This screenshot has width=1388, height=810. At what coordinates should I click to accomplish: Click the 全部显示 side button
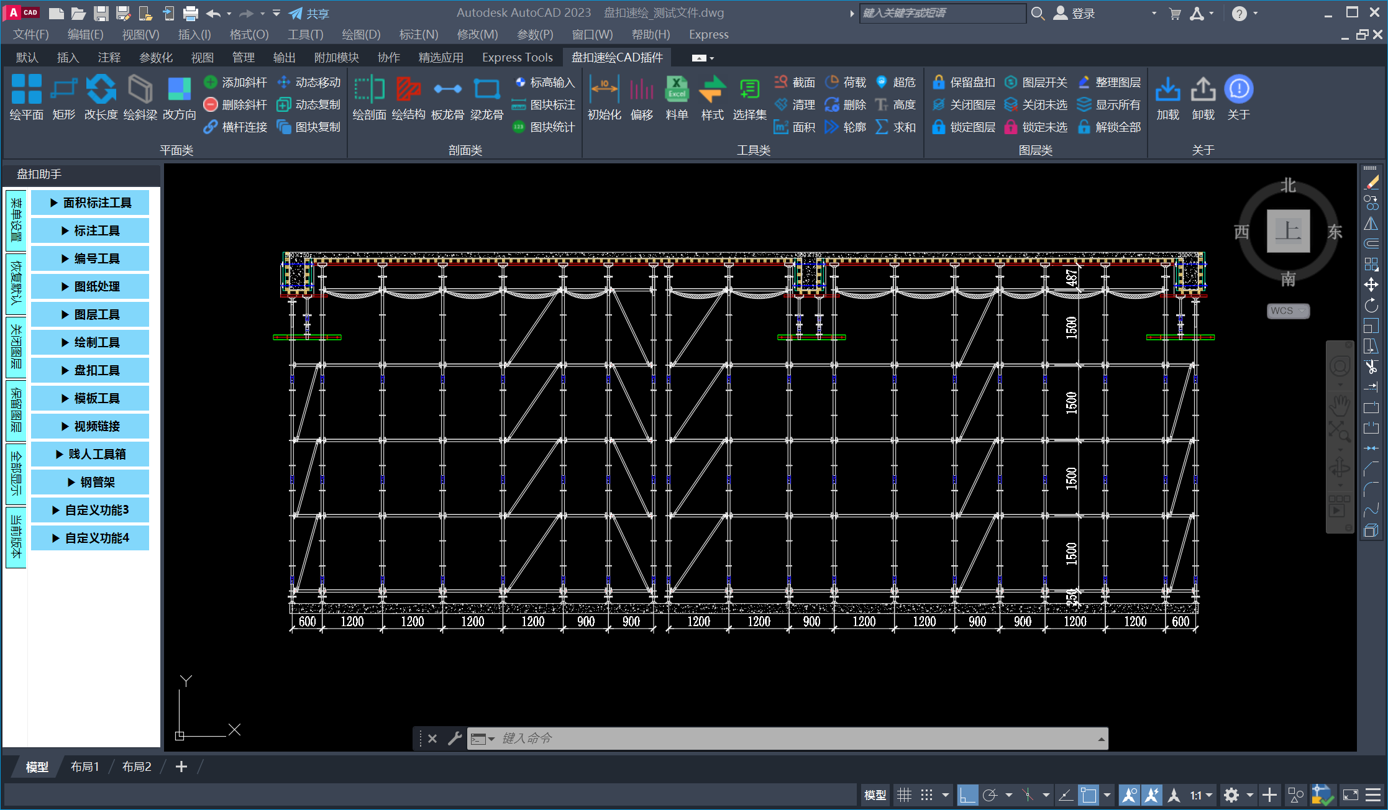point(16,473)
